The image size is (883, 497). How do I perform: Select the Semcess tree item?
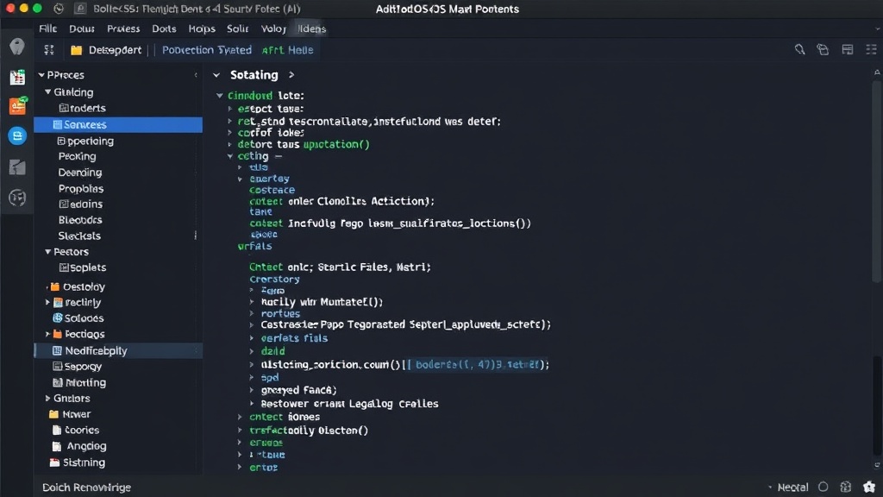pyautogui.click(x=118, y=124)
